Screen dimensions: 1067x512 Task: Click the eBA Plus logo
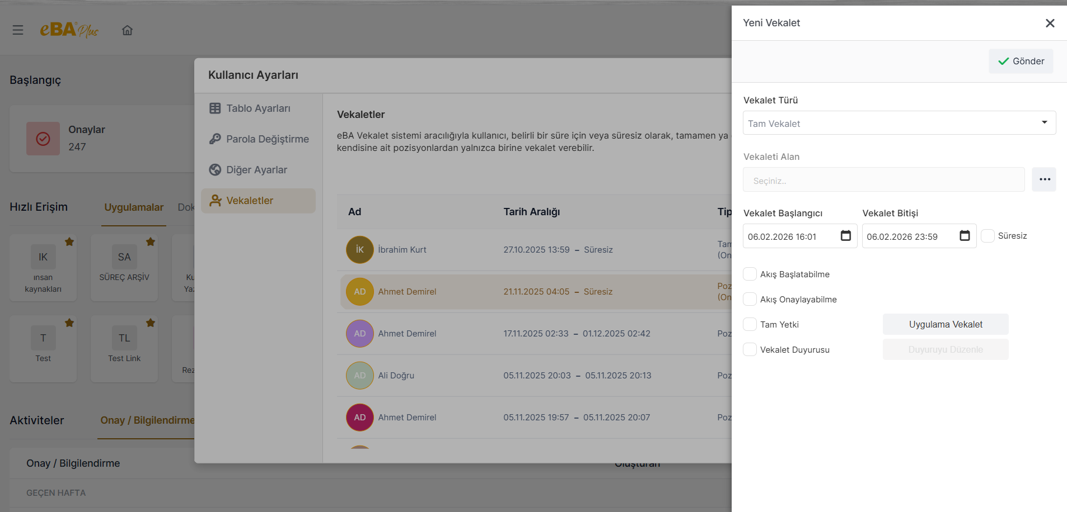tap(69, 30)
